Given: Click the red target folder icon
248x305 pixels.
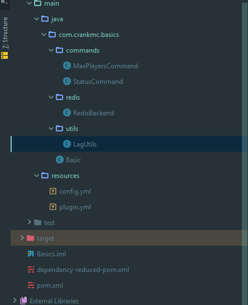Looking at the screenshot, I should (x=30, y=238).
